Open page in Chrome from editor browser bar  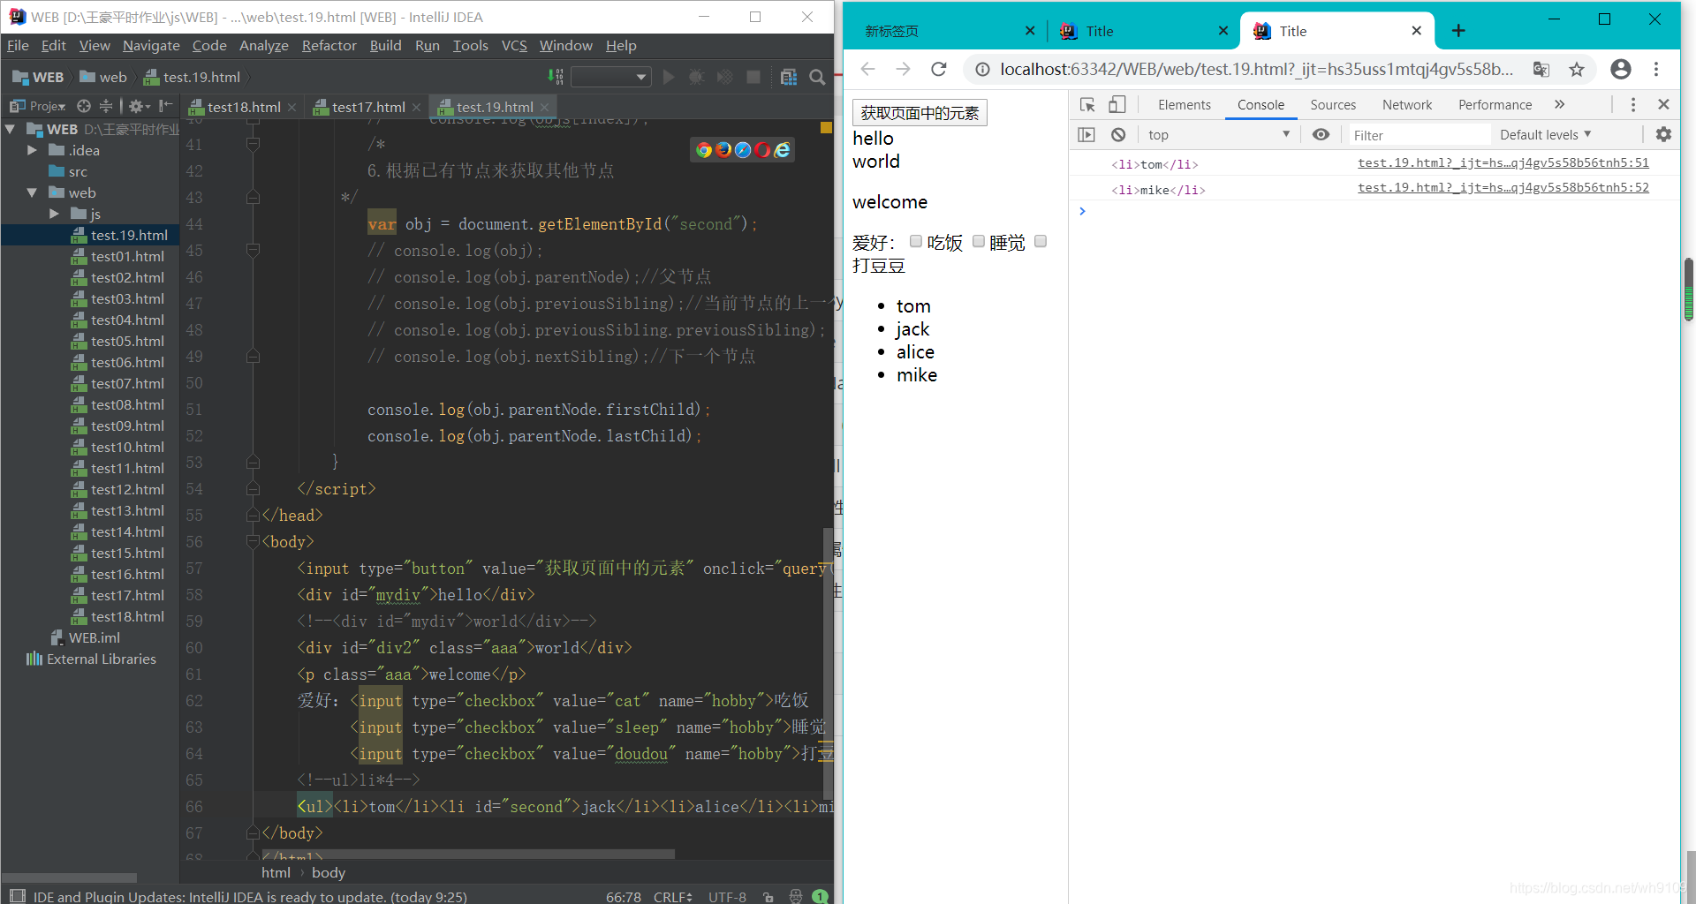tap(704, 150)
